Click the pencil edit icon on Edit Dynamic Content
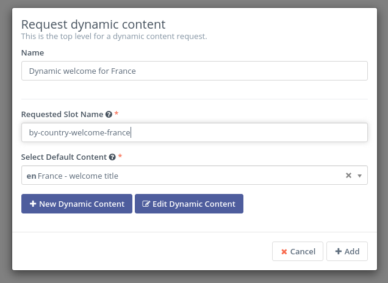The width and height of the screenshot is (388, 283). tap(146, 204)
